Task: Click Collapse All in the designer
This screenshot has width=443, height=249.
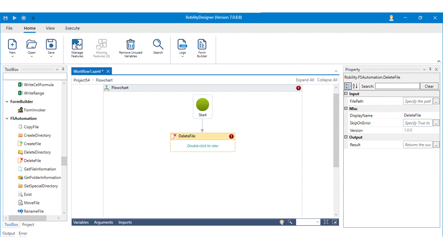Action: pos(327,80)
